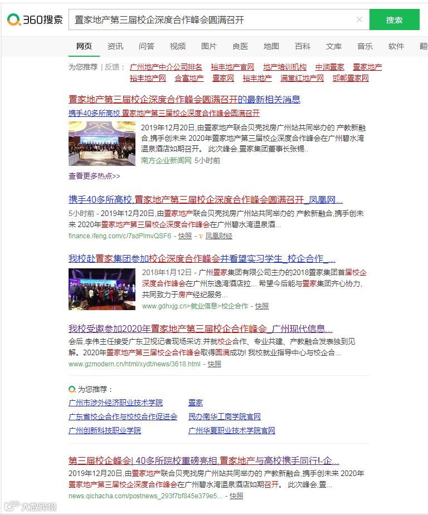The height and width of the screenshot is (515, 428).
Task: Open the 南方企业新闻网 source link
Action: (x=166, y=160)
